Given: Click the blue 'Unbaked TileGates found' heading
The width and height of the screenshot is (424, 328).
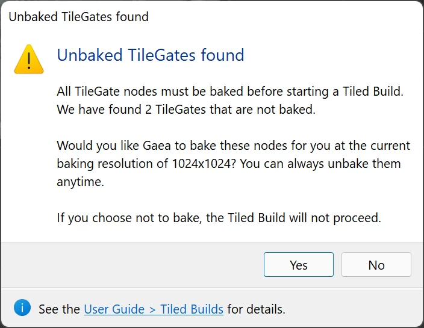Looking at the screenshot, I should point(151,55).
